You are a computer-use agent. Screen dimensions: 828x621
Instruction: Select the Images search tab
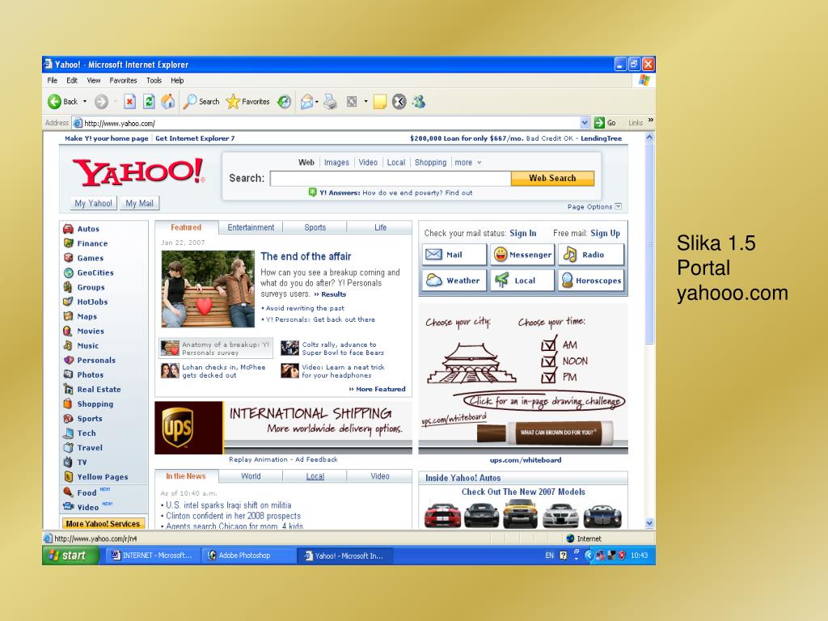click(x=336, y=163)
